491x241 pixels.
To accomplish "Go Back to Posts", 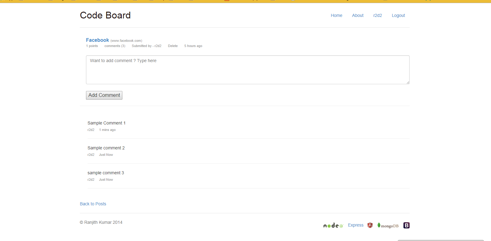I will 93,204.
